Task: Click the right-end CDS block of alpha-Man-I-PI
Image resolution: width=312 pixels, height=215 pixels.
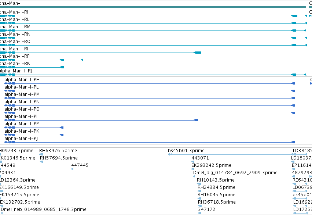Action: click(x=196, y=120)
